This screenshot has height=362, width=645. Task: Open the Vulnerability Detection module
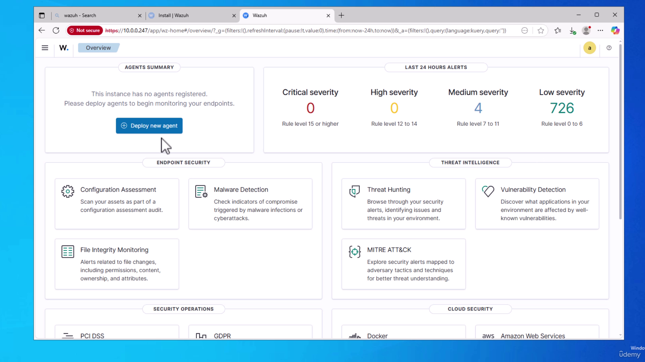(x=537, y=204)
